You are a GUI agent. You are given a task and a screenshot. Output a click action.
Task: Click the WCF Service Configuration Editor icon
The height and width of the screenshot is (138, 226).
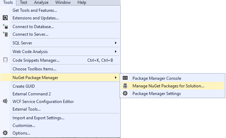tap(5, 101)
